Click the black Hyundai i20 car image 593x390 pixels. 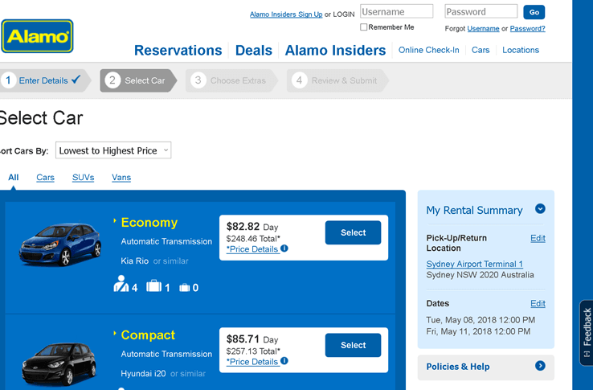[x=60, y=358]
